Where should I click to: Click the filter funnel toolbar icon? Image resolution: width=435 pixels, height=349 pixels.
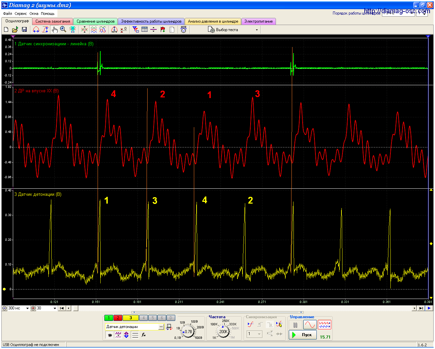(x=135, y=30)
